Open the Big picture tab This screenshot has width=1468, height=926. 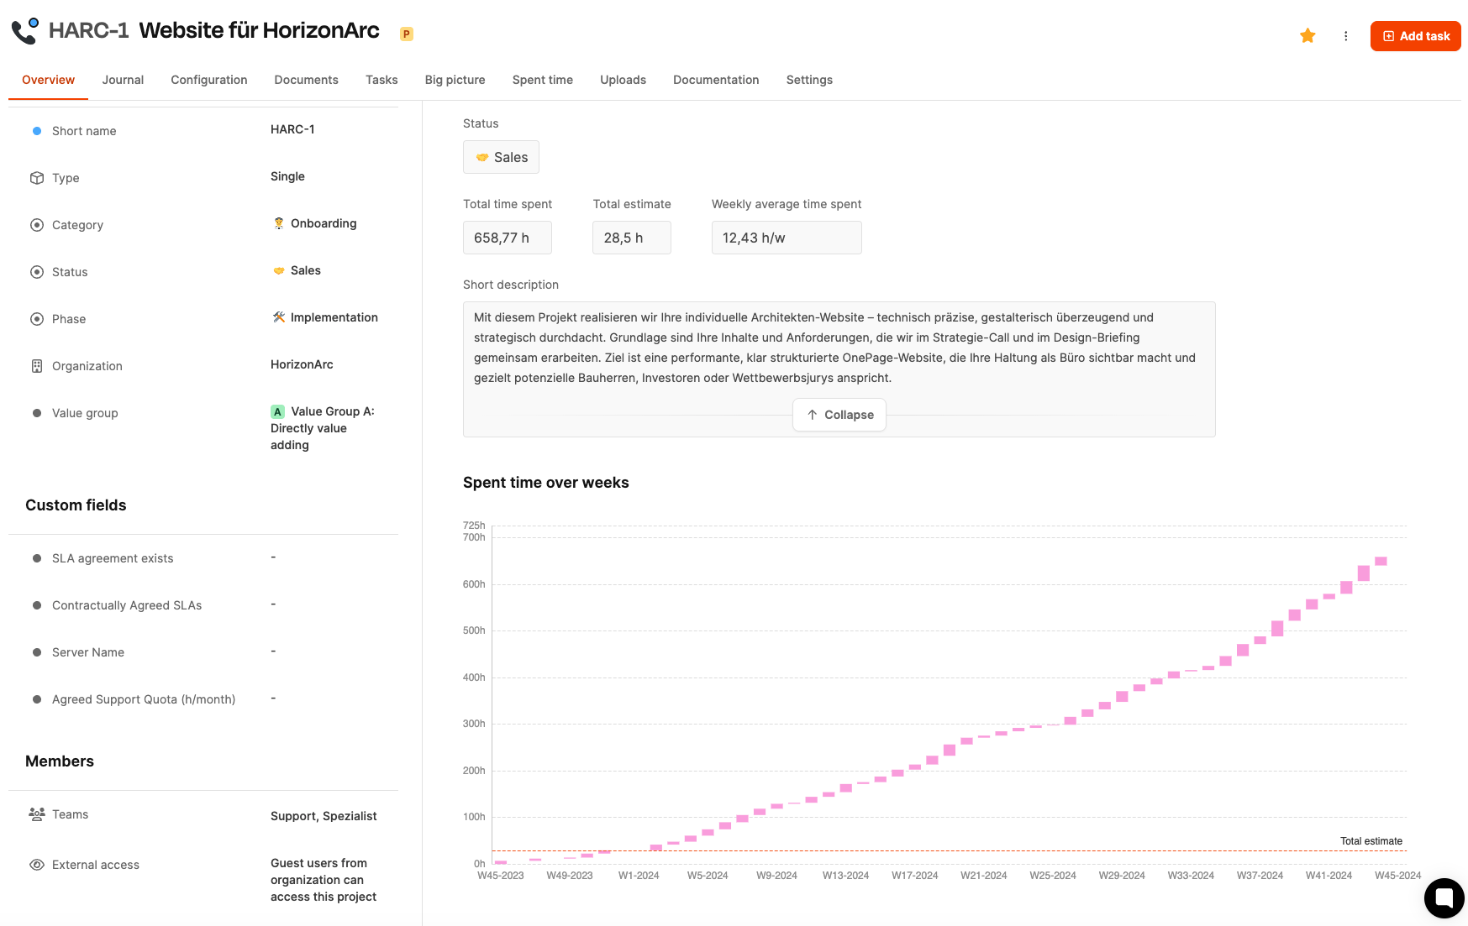(x=455, y=80)
